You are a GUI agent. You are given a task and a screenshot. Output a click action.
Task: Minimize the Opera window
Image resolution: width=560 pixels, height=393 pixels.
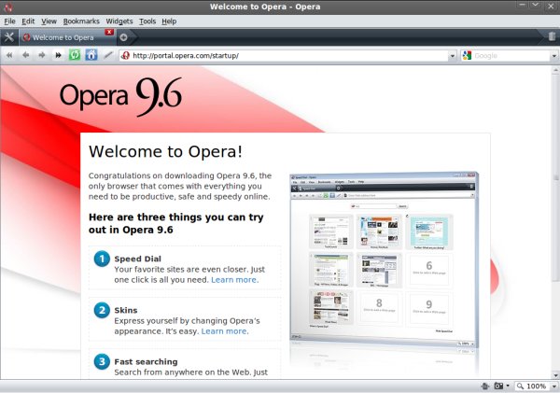pyautogui.click(x=522, y=5)
